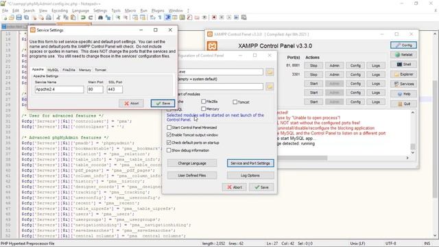Toggle Word Wrap toolbar icon
The width and height of the screenshot is (439, 247).
click(x=152, y=17)
